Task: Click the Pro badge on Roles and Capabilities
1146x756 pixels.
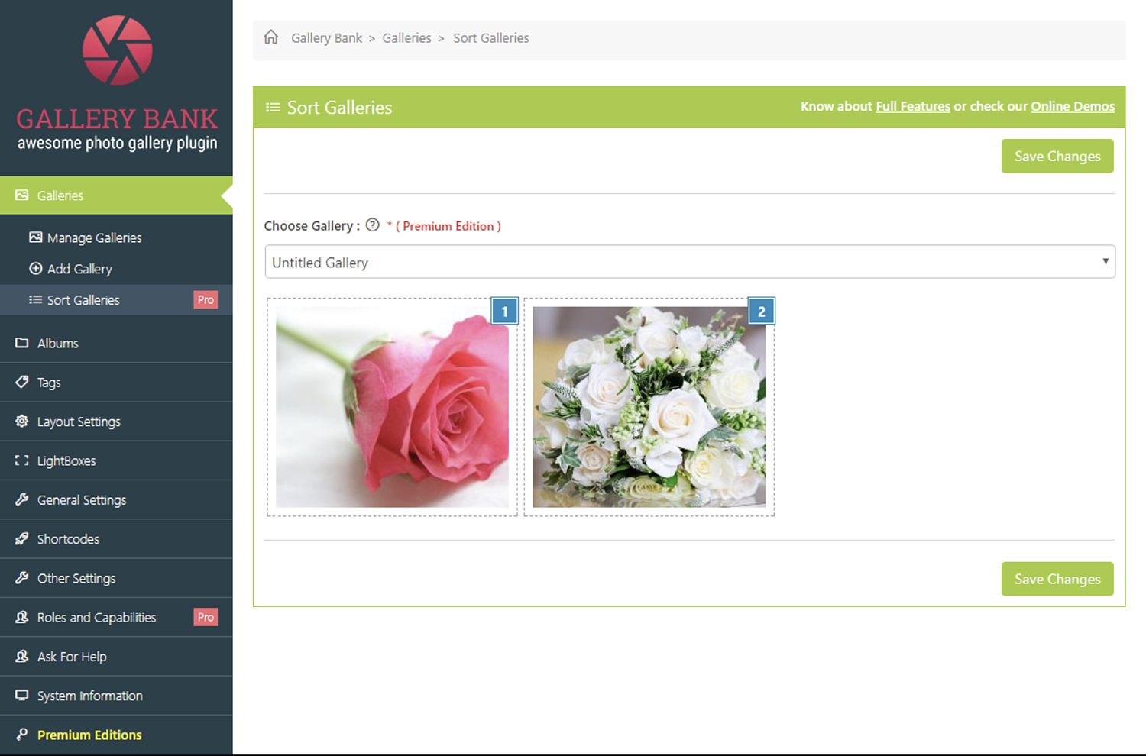Action: tap(206, 617)
